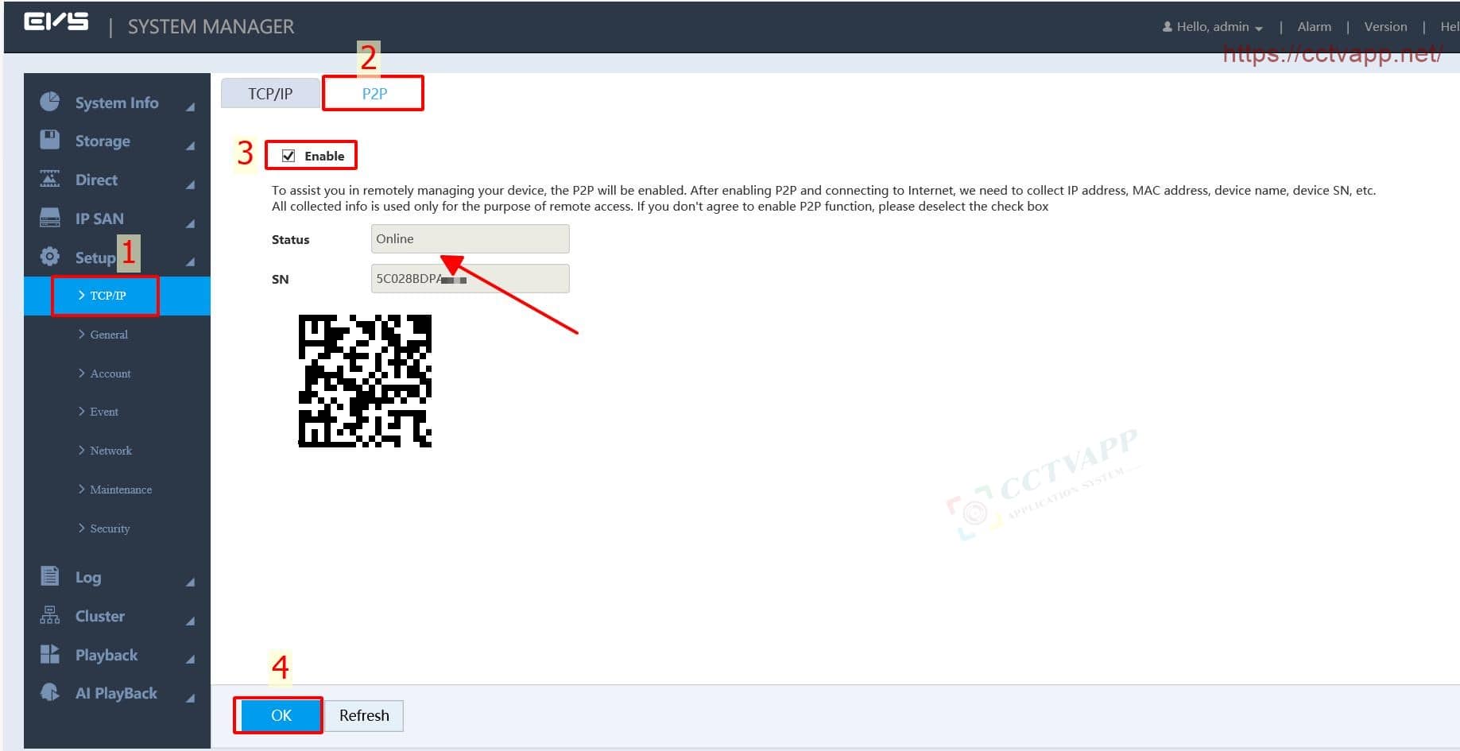This screenshot has width=1460, height=751.
Task: Click the Playback grid icon
Action: pyautogui.click(x=49, y=654)
